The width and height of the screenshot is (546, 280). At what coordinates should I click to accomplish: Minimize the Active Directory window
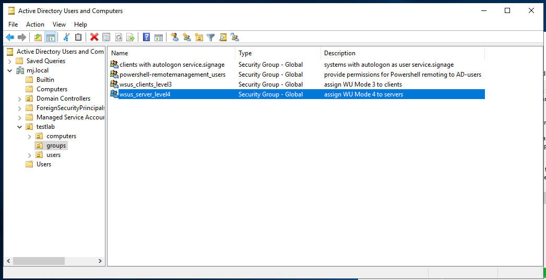tap(484, 11)
